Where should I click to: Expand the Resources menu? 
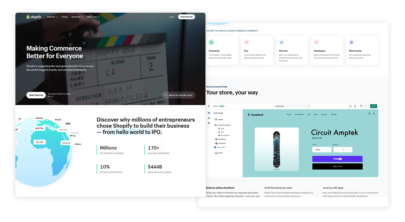[77, 17]
